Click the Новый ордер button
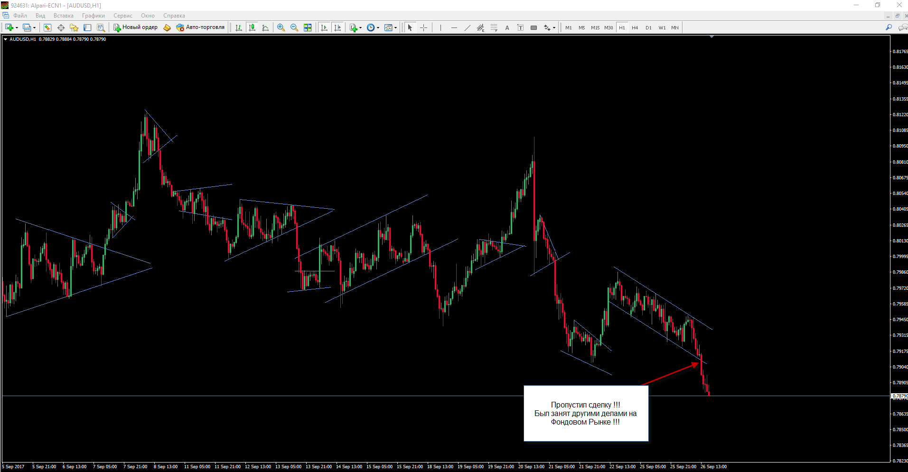Image resolution: width=908 pixels, height=472 pixels. [135, 28]
